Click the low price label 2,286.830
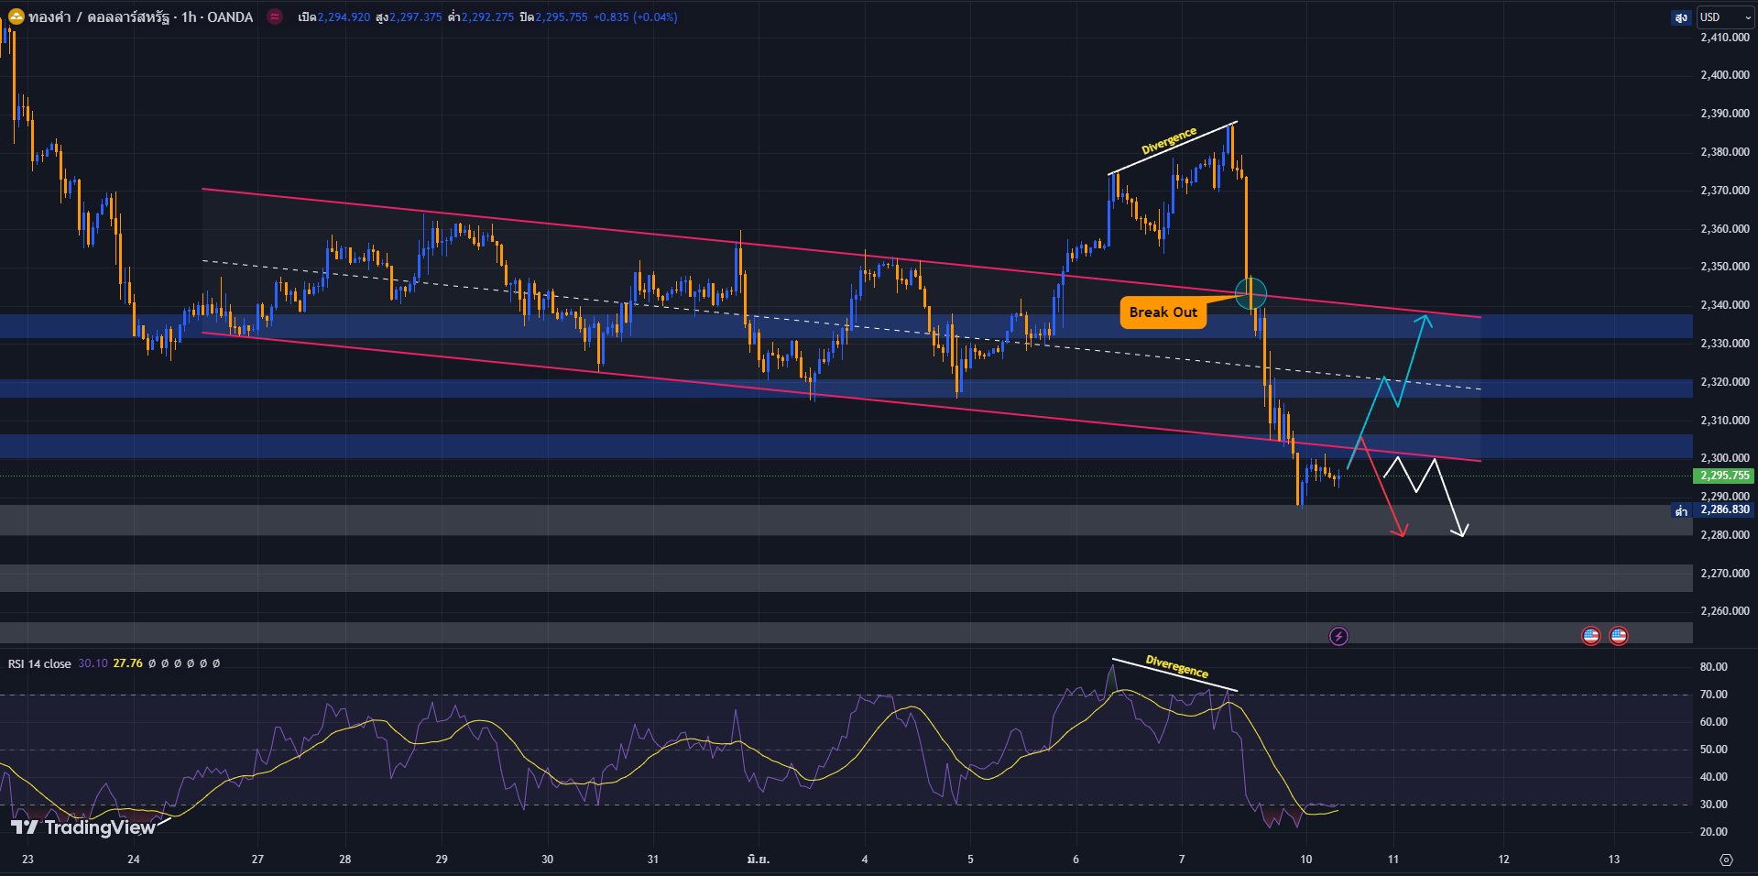Image resolution: width=1758 pixels, height=876 pixels. pyautogui.click(x=1725, y=509)
